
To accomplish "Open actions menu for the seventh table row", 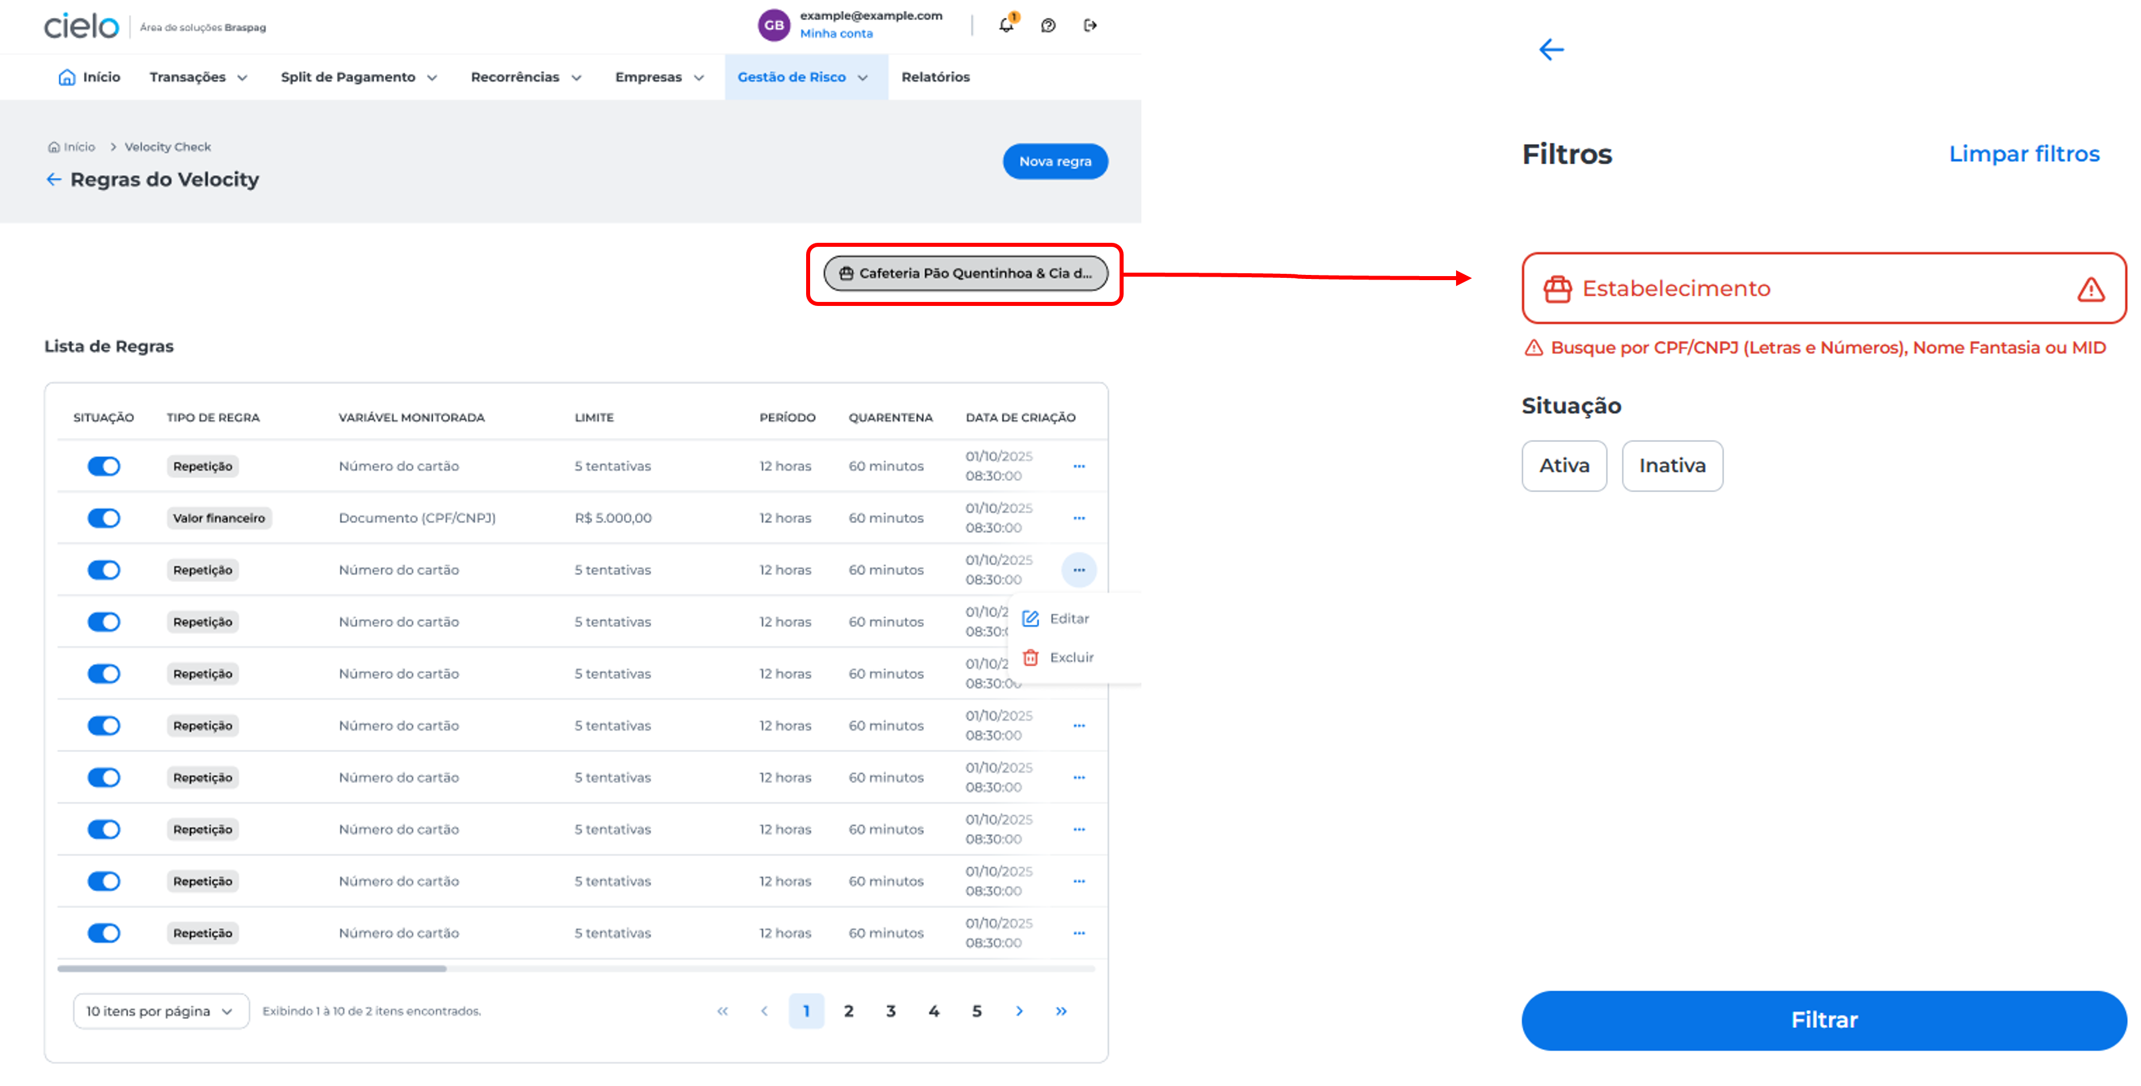I will click(x=1079, y=778).
